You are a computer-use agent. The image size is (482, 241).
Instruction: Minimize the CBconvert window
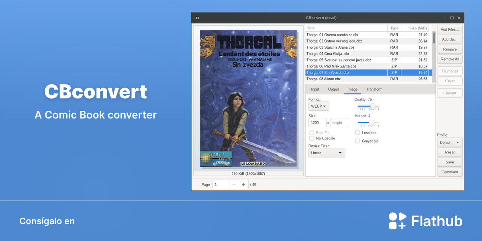(445, 18)
